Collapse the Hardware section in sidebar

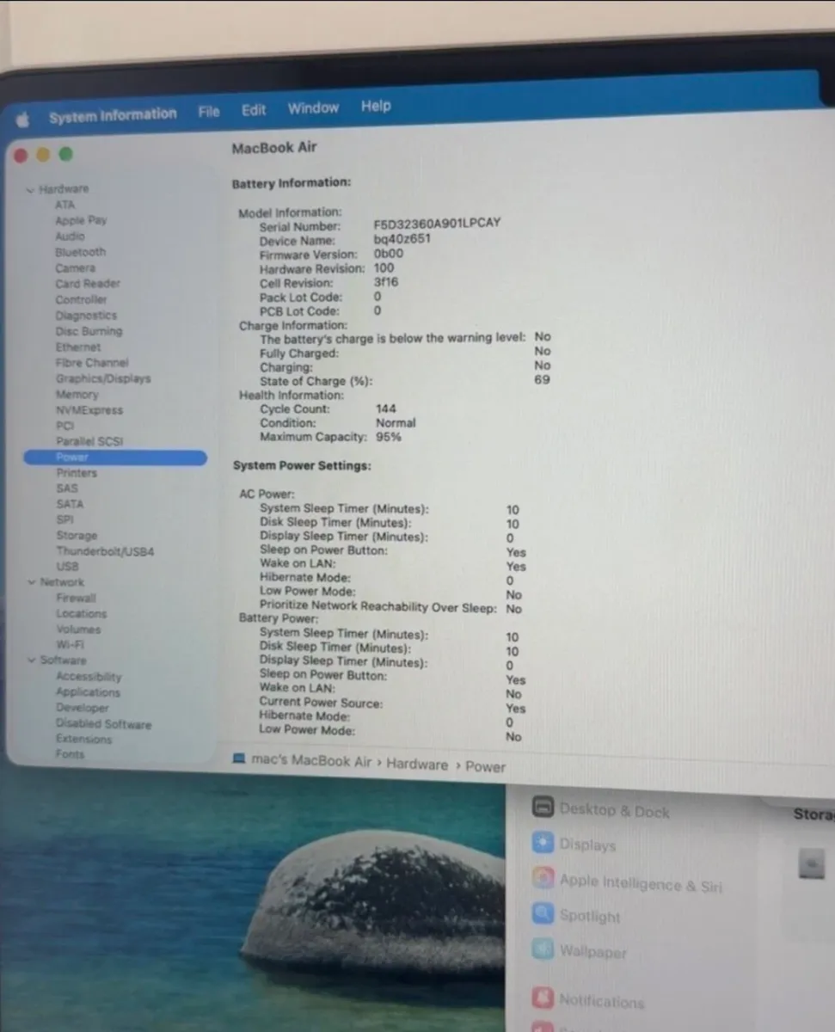click(31, 189)
